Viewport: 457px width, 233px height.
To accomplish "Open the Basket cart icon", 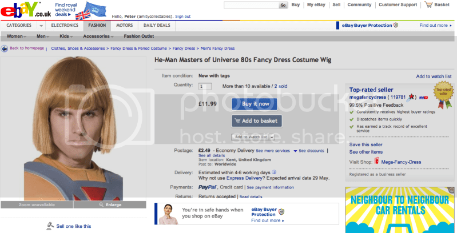I will (428, 5).
